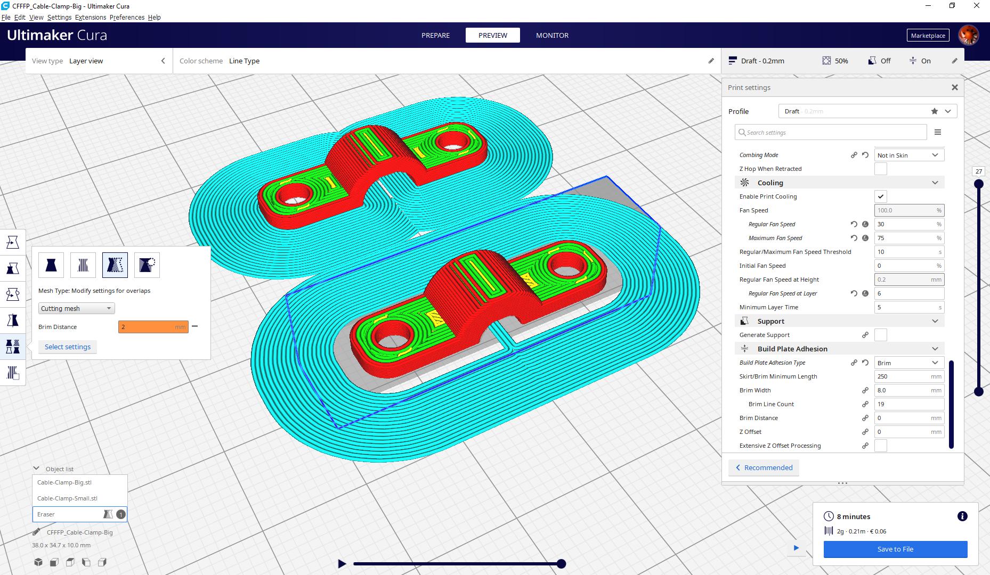Click link icon beside Generate Support

[865, 335]
